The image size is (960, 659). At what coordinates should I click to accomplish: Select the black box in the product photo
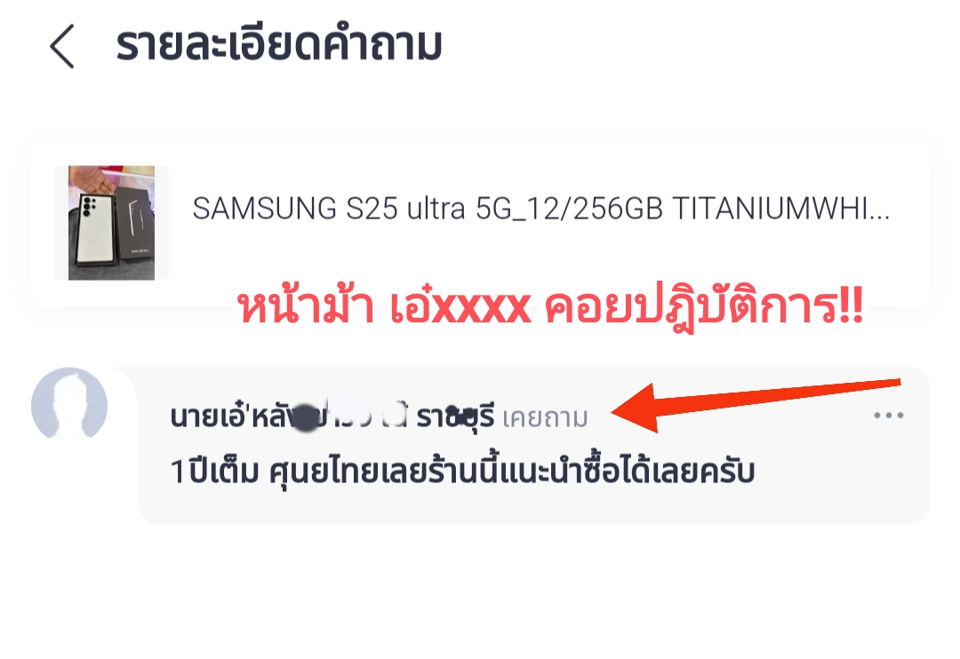coord(135,225)
